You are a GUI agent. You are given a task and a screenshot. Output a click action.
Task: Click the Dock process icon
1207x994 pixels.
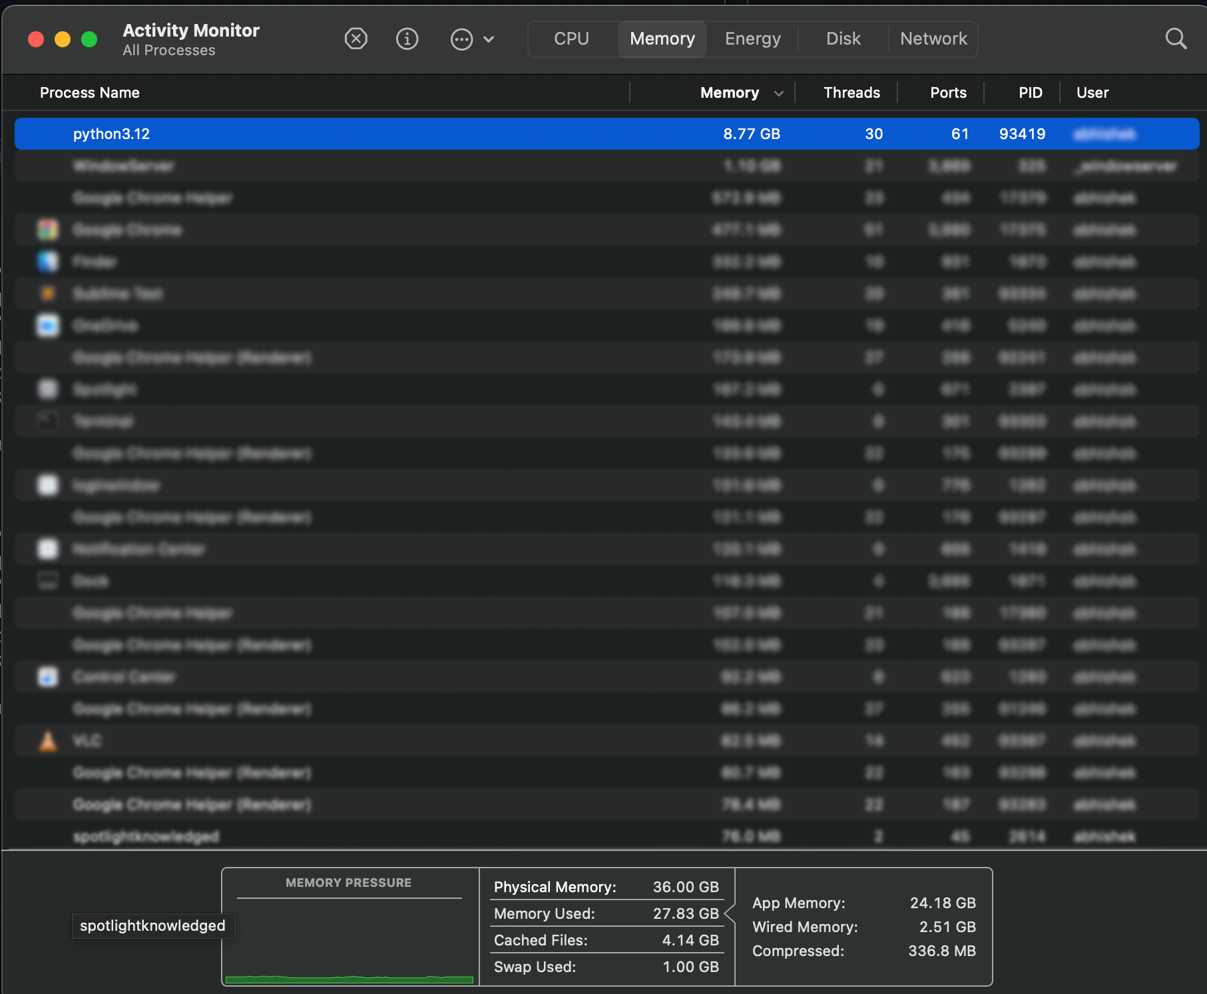click(x=48, y=581)
